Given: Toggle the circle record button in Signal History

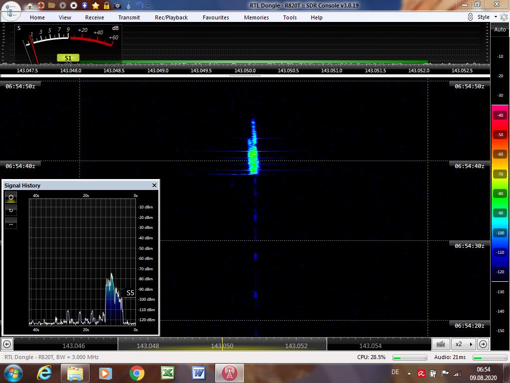Looking at the screenshot, I should click(11, 197).
